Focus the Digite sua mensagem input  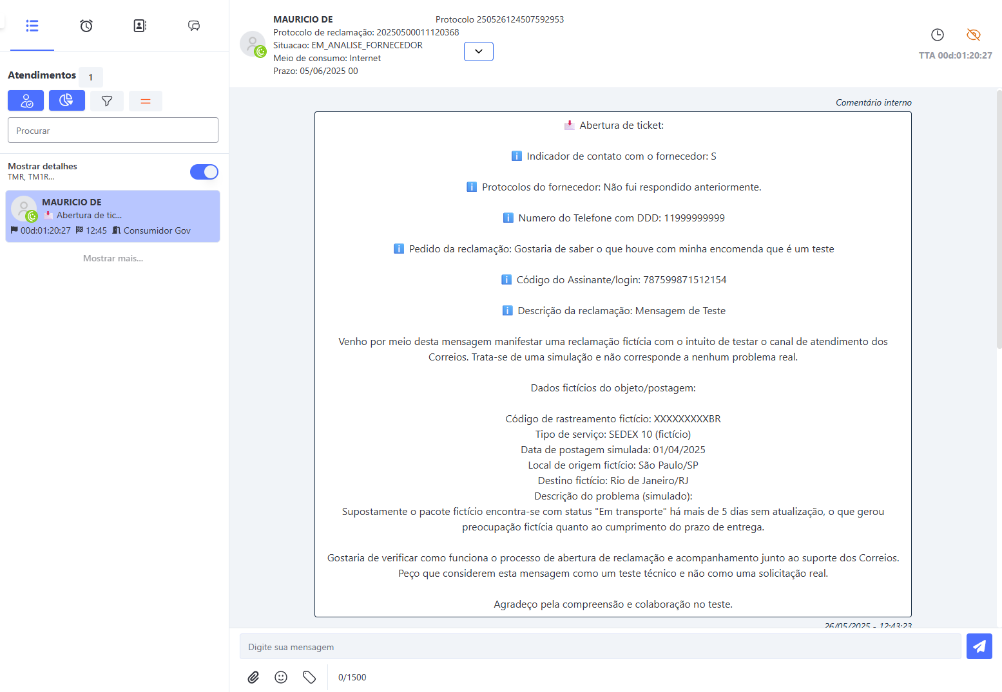click(600, 646)
